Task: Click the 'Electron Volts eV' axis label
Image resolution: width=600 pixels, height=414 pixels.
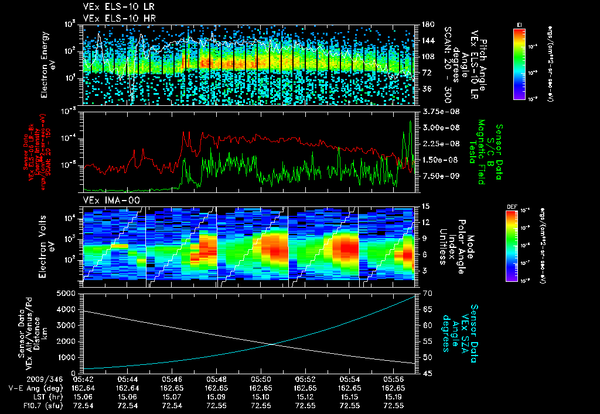Action: click(46, 247)
